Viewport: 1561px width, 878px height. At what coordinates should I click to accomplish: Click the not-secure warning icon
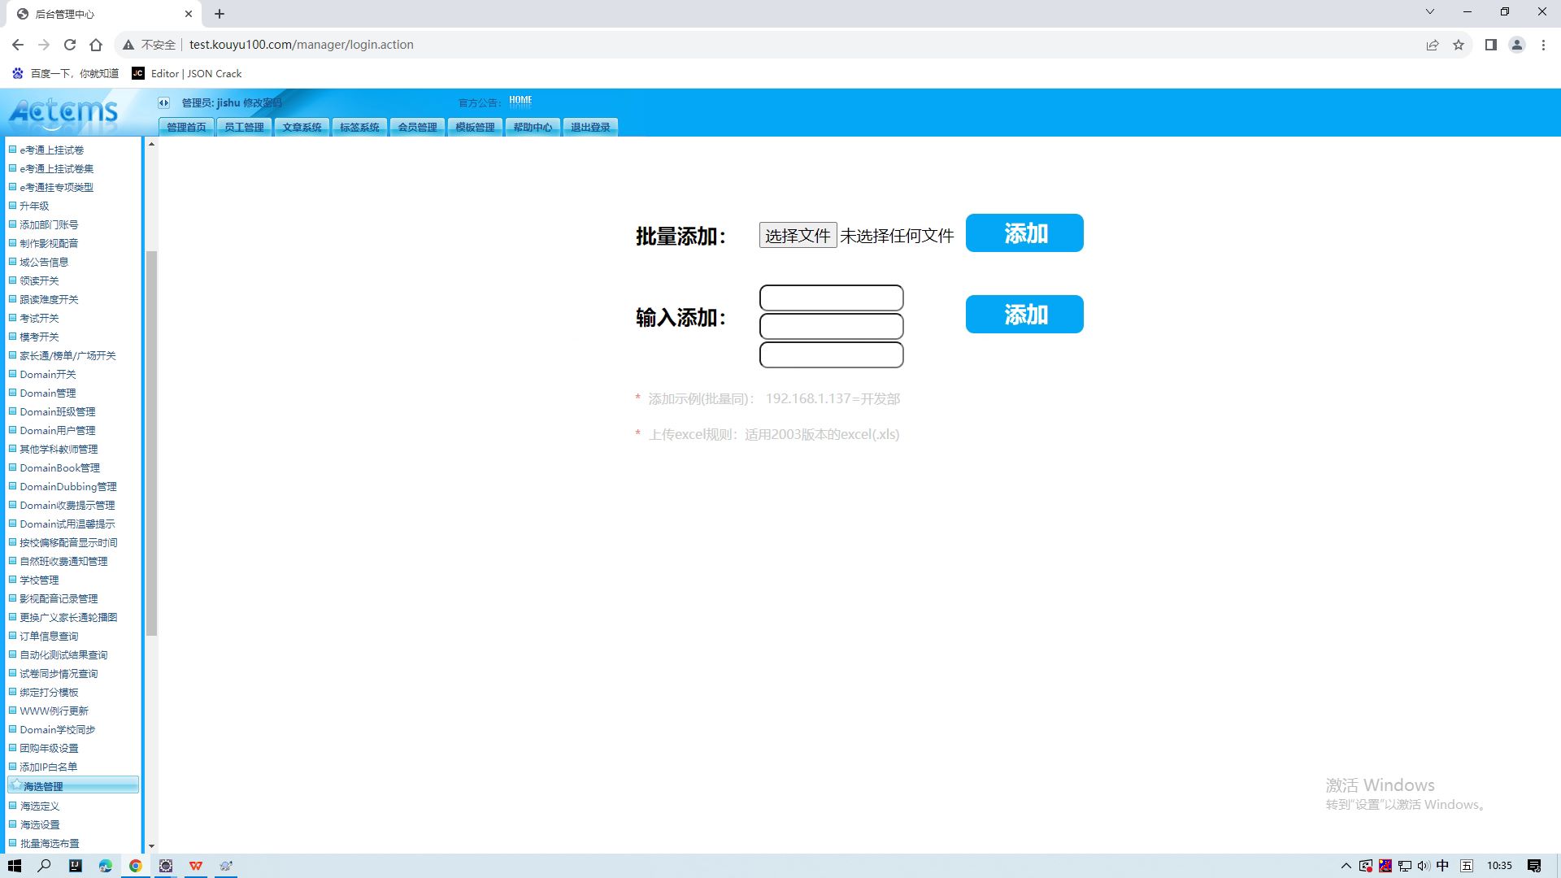(x=128, y=45)
